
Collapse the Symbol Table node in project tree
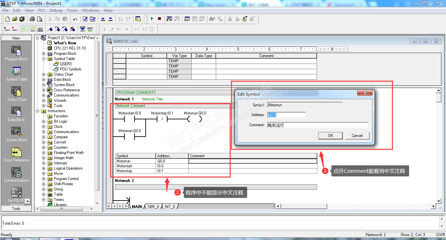43,59
